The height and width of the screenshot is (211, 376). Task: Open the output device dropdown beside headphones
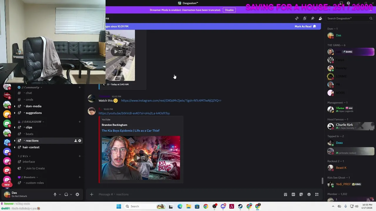click(71, 194)
